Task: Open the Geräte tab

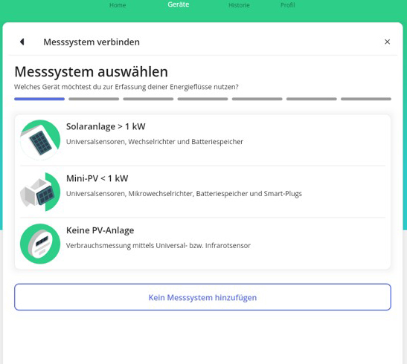Action: coord(179,4)
